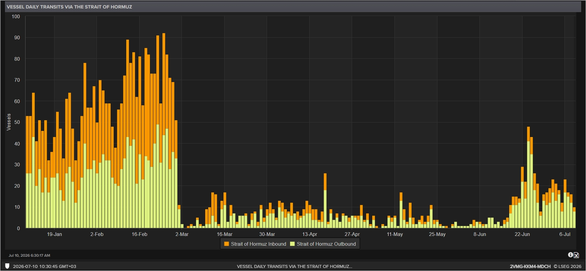Toggle Strait of Hormuz Inbound series
Viewport: 586px width, 271px height.
[255, 244]
